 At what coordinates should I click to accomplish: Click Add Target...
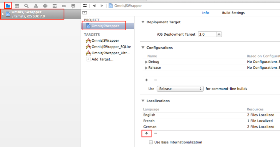point(102,59)
